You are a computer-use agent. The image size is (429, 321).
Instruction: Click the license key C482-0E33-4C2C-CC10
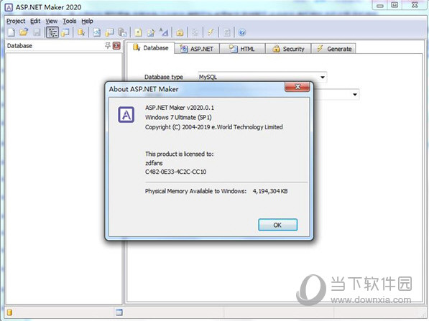175,172
